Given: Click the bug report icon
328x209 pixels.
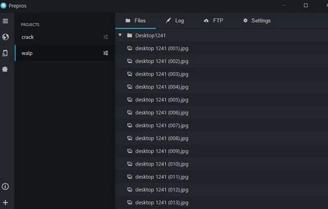Looking at the screenshot, I should pyautogui.click(x=5, y=69).
